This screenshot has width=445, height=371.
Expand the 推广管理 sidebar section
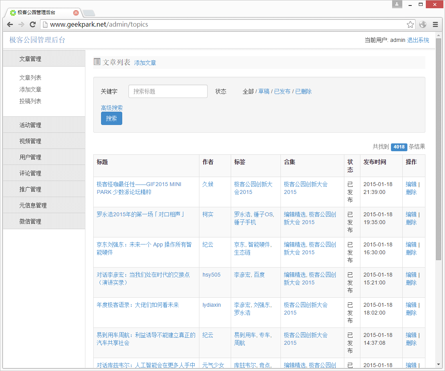[x=44, y=189]
